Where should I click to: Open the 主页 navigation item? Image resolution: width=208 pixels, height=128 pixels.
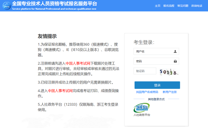pyautogui.click(x=157, y=6)
